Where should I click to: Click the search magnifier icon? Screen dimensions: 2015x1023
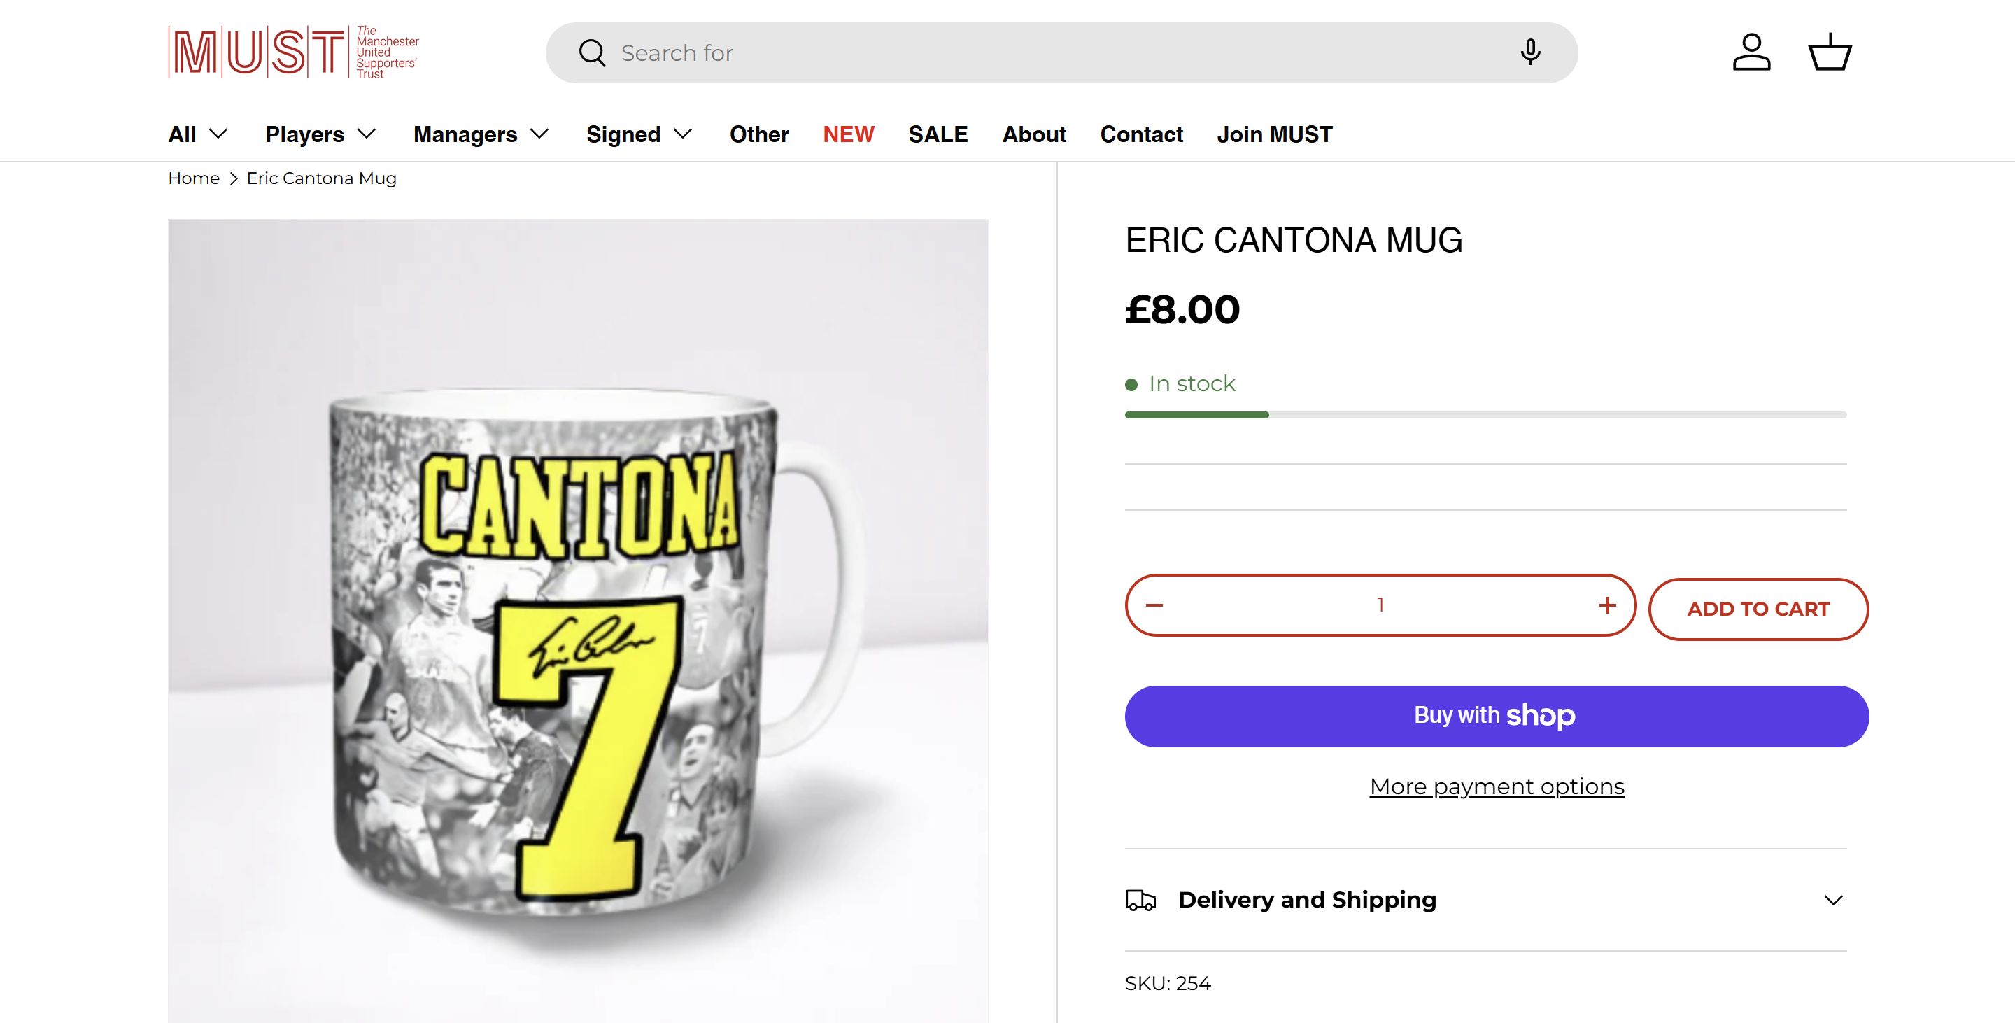tap(592, 53)
